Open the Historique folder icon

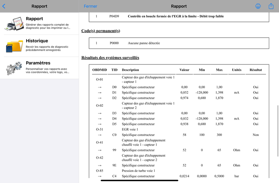pos(14,46)
